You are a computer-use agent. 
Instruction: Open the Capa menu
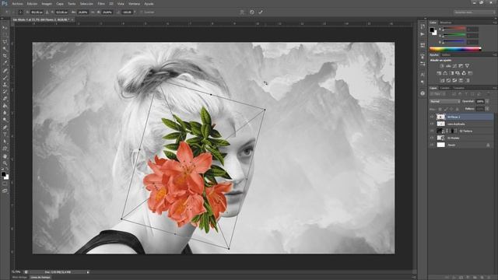(x=60, y=4)
